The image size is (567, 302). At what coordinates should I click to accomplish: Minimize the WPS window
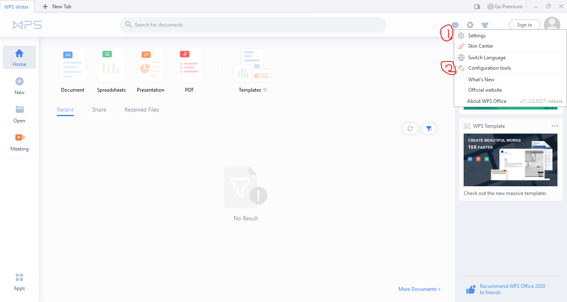(536, 7)
